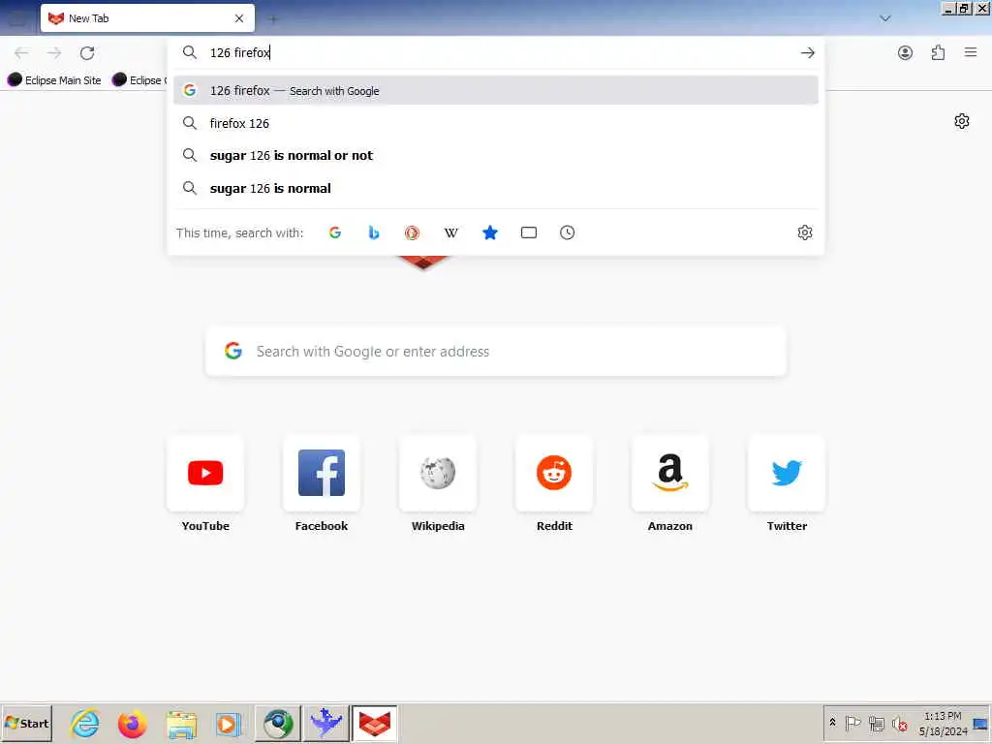The width and height of the screenshot is (992, 744).
Task: Open the Facebook shortcut tile
Action: pos(322,473)
